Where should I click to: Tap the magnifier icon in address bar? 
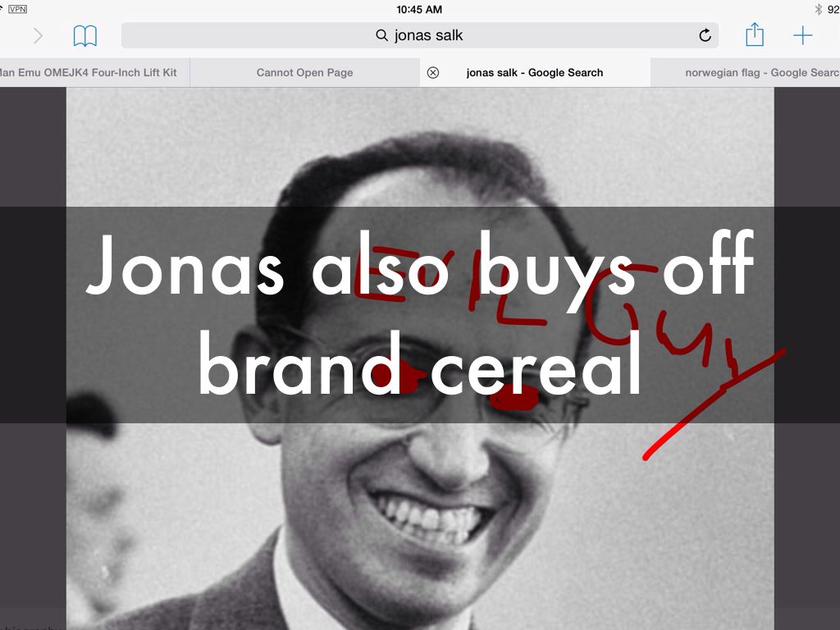(x=381, y=35)
